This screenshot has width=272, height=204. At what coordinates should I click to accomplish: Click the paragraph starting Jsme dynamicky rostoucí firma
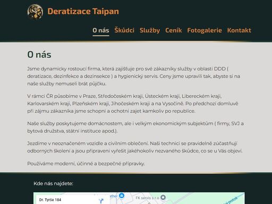pos(134,76)
